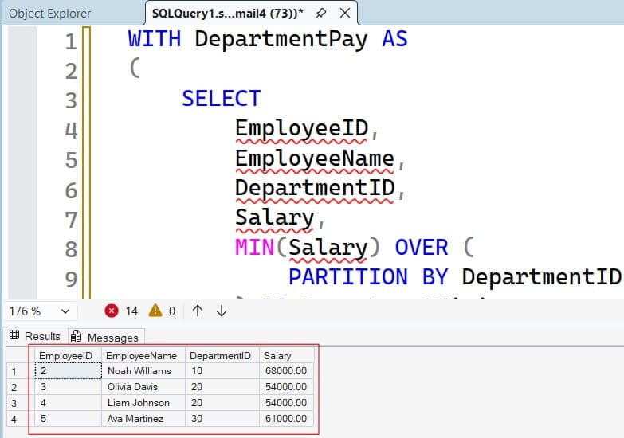Click the OVER keyword on line 8
The width and height of the screenshot is (624, 438).
[x=421, y=248]
